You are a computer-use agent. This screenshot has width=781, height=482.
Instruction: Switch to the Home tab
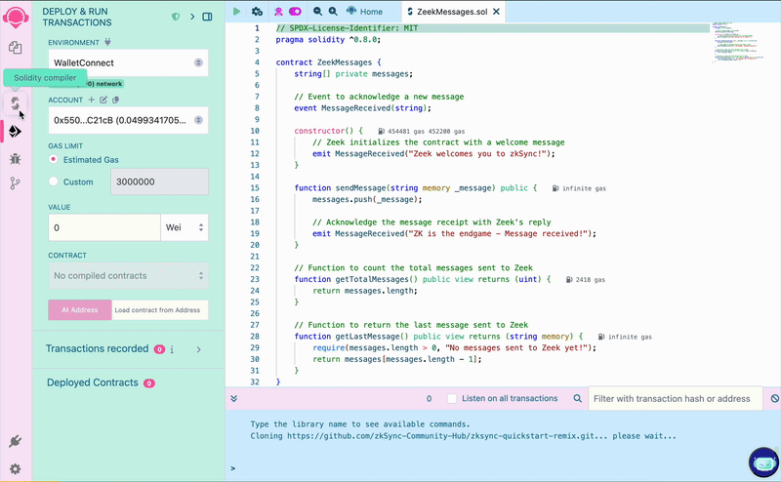click(365, 12)
